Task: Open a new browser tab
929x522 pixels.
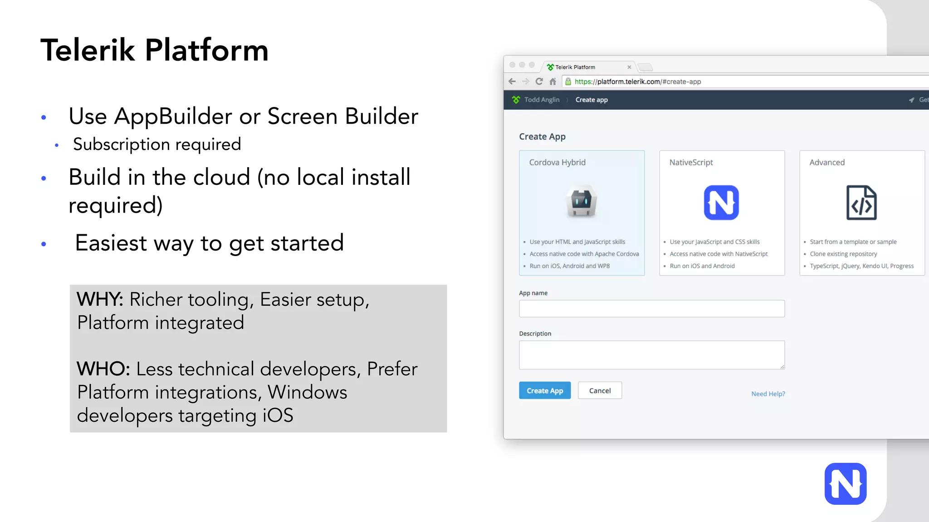Action: [x=645, y=68]
